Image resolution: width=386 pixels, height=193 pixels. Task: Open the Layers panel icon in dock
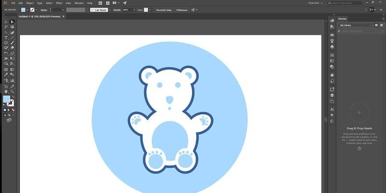(x=332, y=95)
